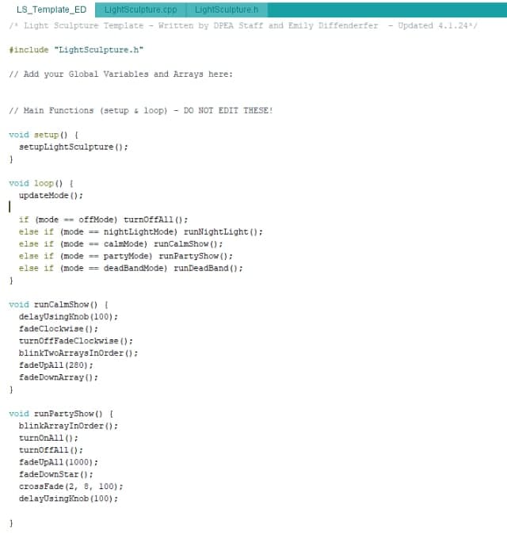The height and width of the screenshot is (539, 507).
Task: Open the LightSculpture.cpp tab
Action: 141,10
